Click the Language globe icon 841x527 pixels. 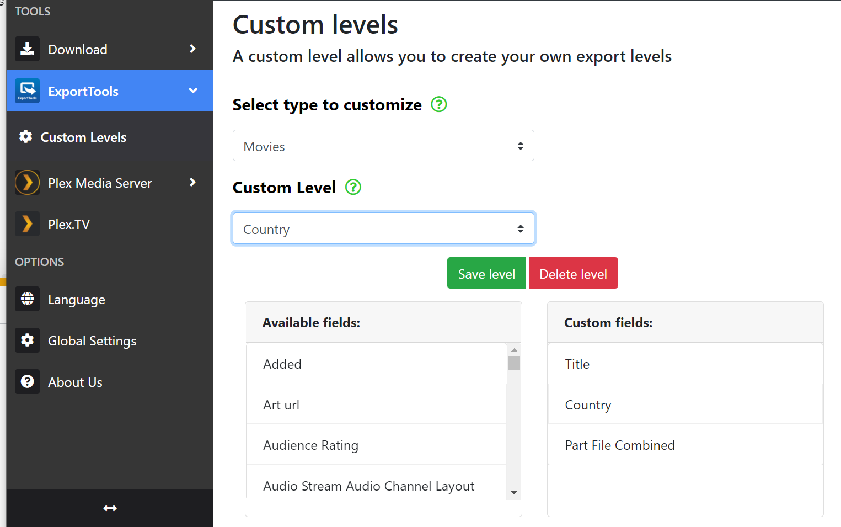[27, 299]
